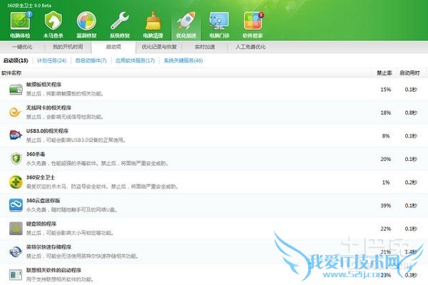
Task: Open the 应用软件服务(17) list
Action: (x=135, y=61)
